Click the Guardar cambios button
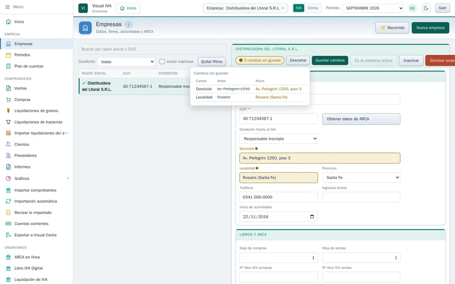 330,60
